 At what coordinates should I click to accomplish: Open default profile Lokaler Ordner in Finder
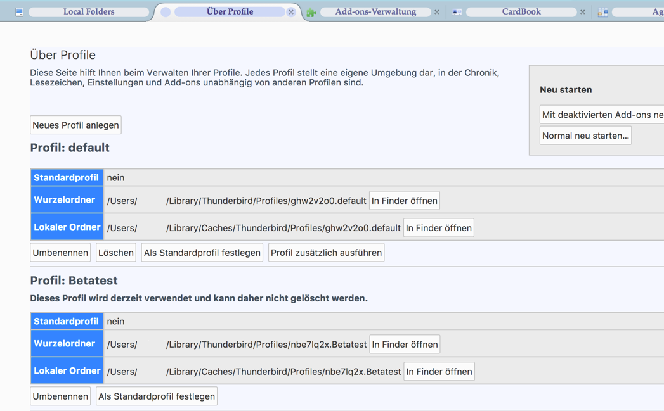pyautogui.click(x=439, y=228)
